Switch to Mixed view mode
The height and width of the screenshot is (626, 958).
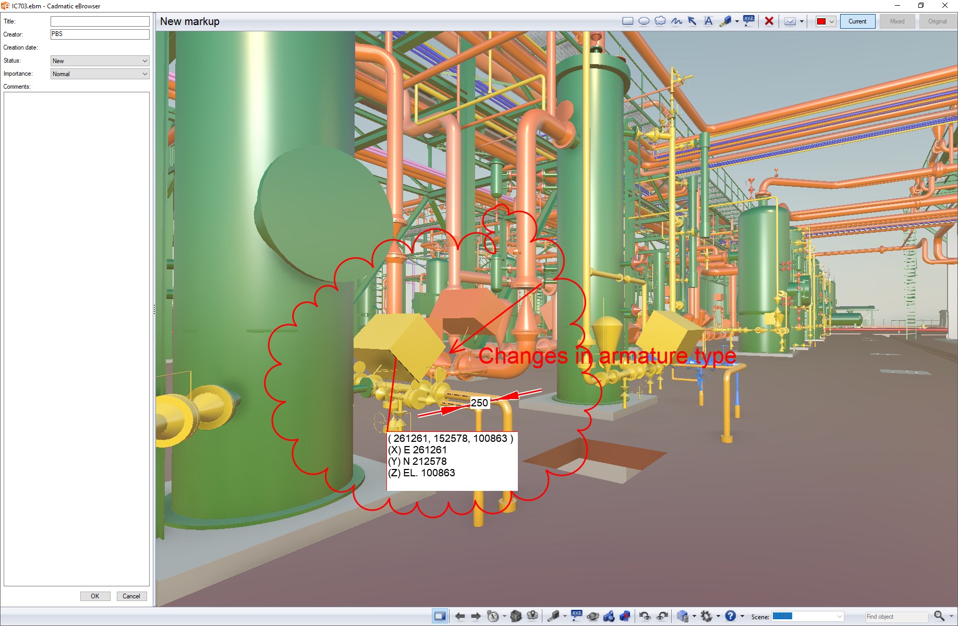pyautogui.click(x=897, y=21)
